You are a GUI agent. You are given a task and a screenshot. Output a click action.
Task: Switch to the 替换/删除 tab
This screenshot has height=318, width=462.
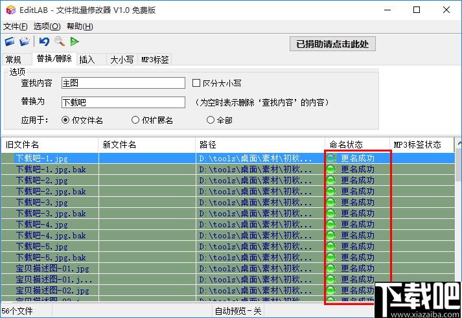(54, 58)
